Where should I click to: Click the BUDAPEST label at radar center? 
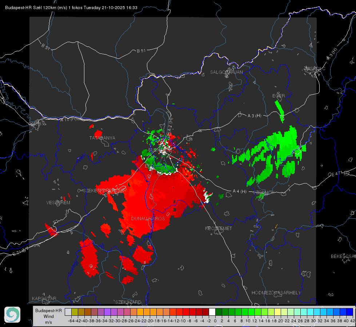tap(160, 150)
